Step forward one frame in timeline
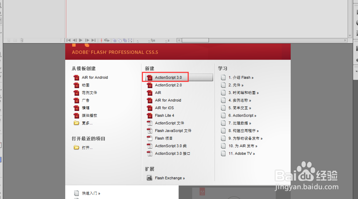358x199 pixels. (87, 40)
